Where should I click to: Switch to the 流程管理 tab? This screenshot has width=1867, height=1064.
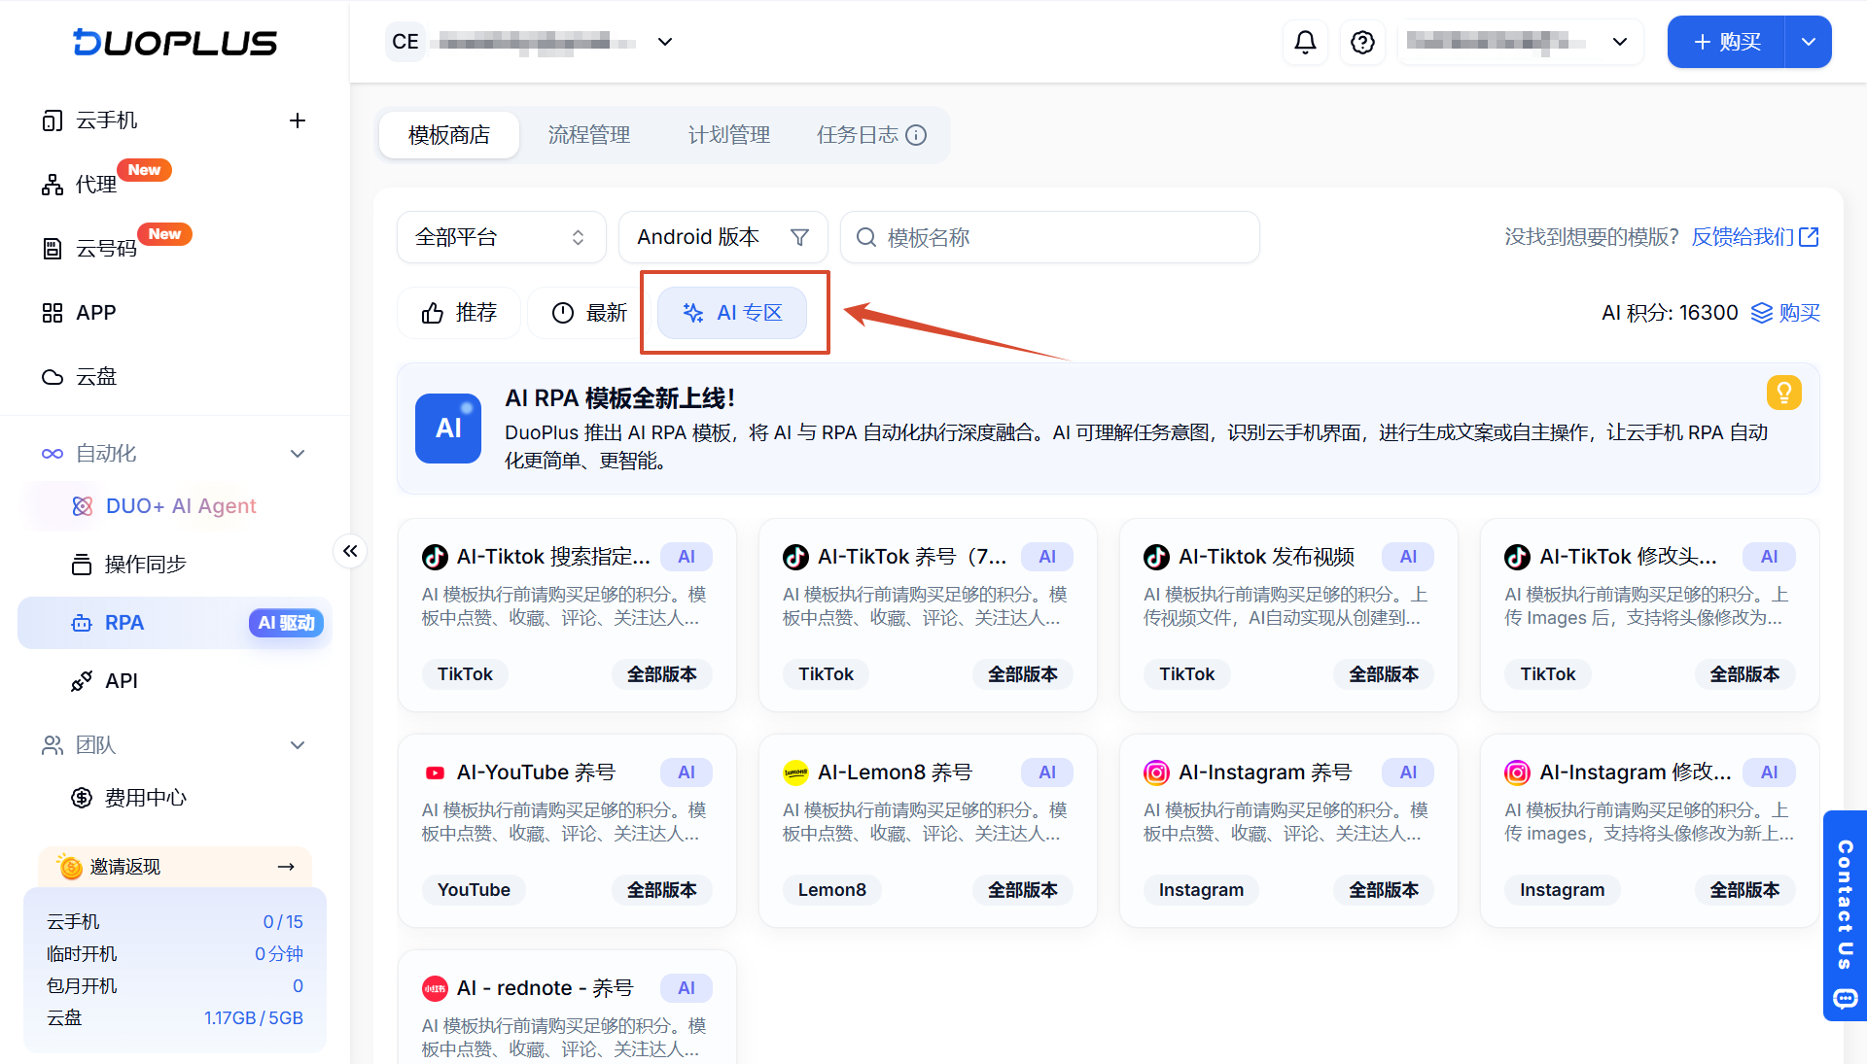tap(589, 135)
